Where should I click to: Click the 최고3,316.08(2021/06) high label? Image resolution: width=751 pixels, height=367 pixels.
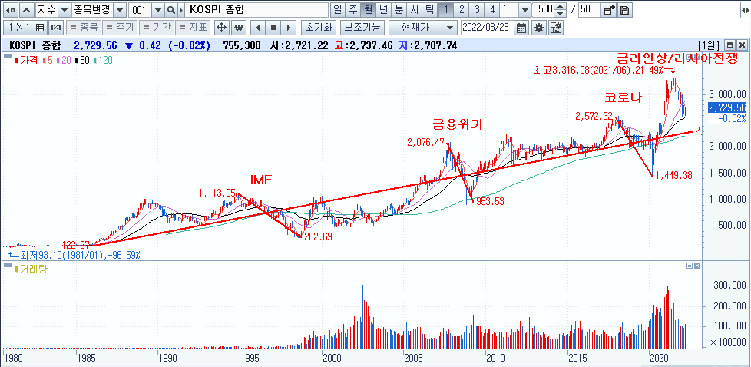click(599, 70)
